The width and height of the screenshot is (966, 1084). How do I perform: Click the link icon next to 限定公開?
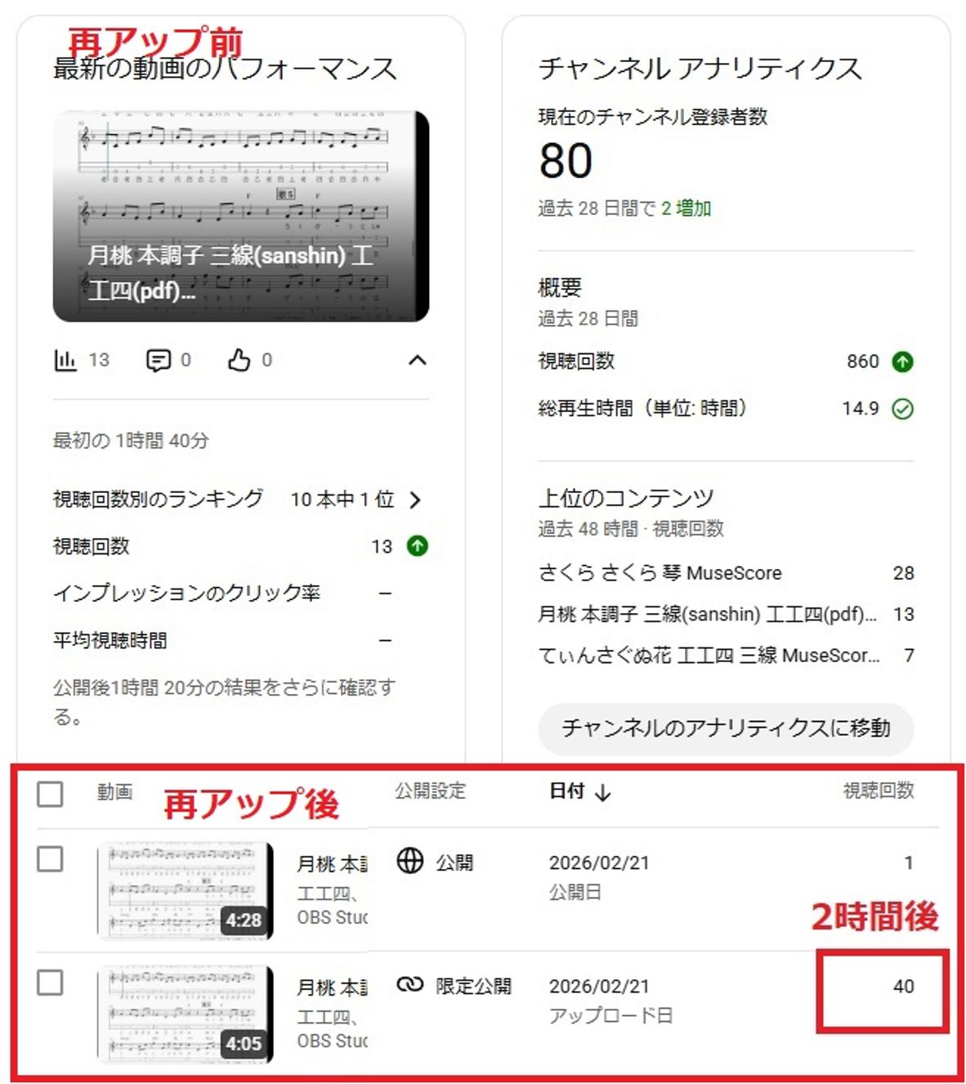[x=409, y=986]
